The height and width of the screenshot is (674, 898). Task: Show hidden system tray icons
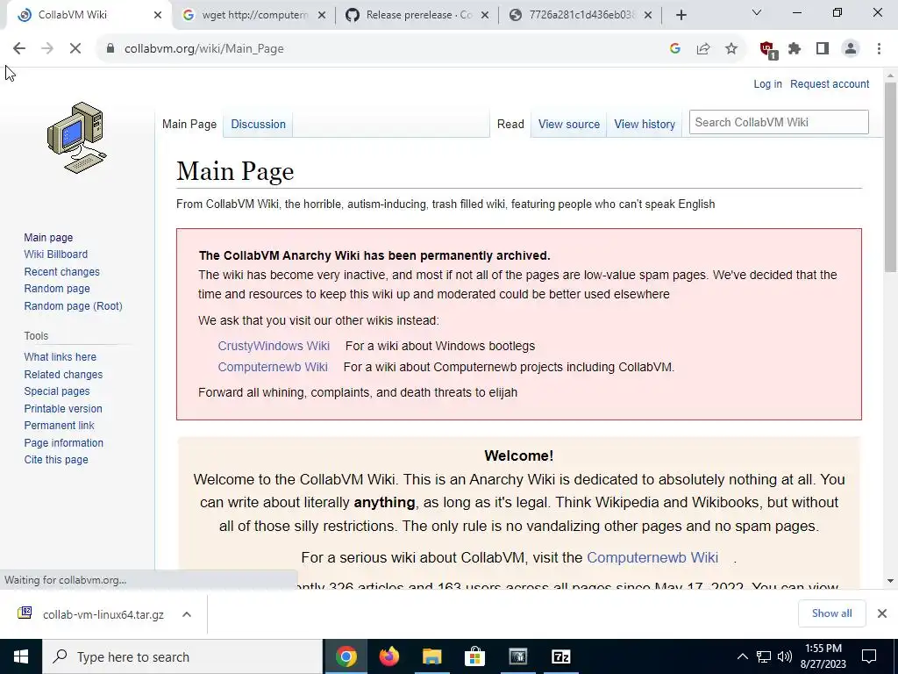(742, 656)
